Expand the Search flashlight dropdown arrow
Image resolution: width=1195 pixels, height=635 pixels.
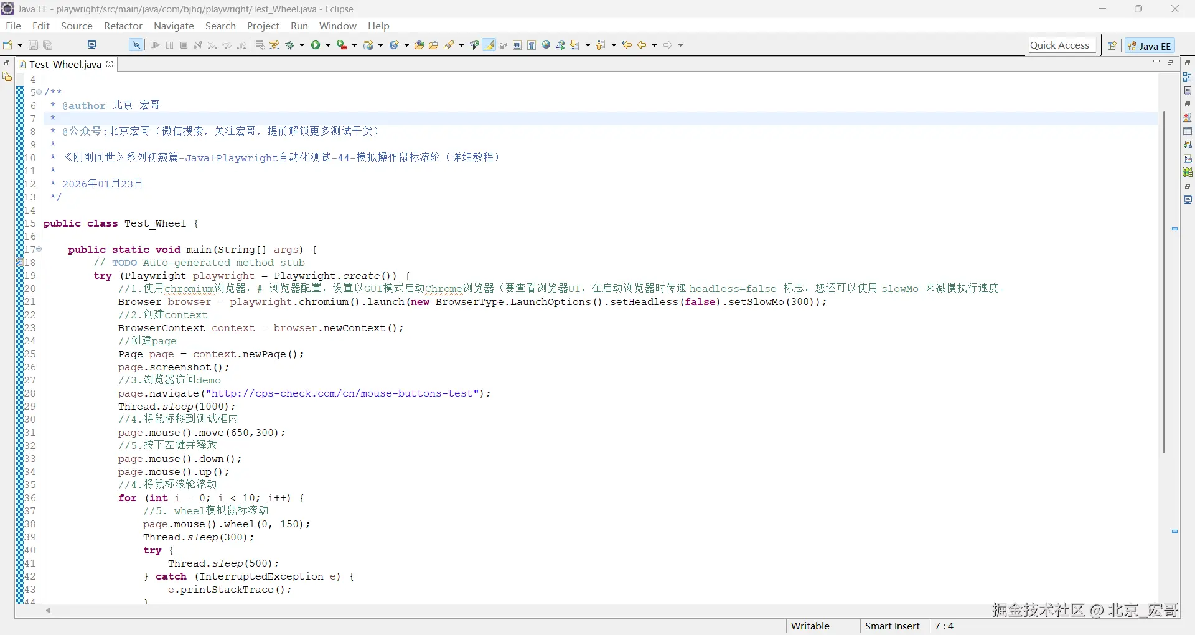click(x=461, y=45)
